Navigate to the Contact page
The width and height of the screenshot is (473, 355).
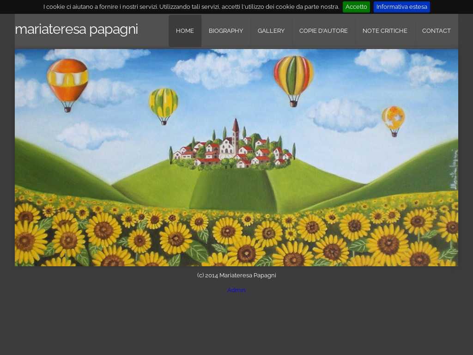(436, 31)
